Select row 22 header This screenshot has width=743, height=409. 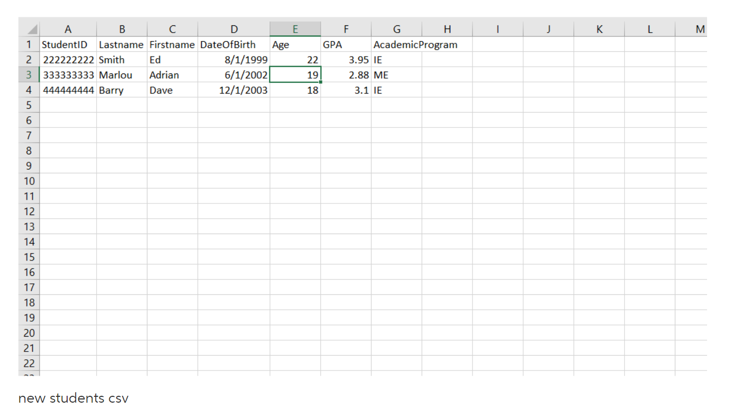coord(29,364)
